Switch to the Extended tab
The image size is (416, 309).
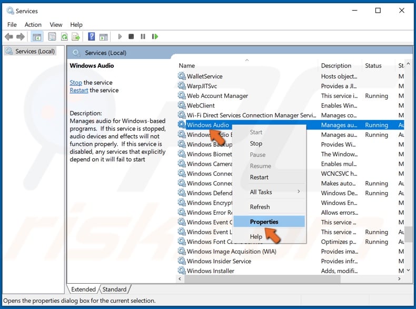pyautogui.click(x=83, y=290)
